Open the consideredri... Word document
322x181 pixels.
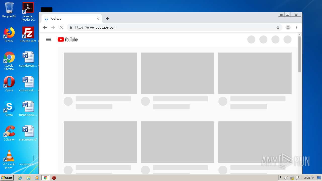(x=28, y=59)
